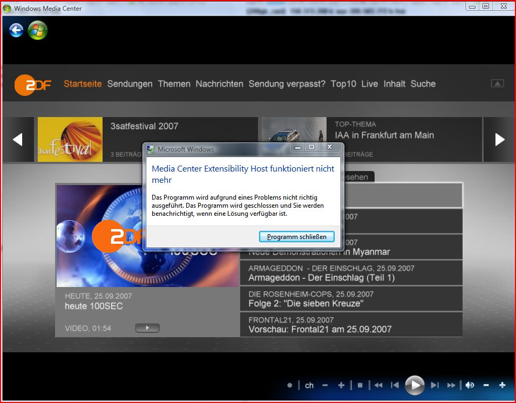Image resolution: width=516 pixels, height=403 pixels.
Task: Mute audio with speaker icon
Action: pos(470,385)
